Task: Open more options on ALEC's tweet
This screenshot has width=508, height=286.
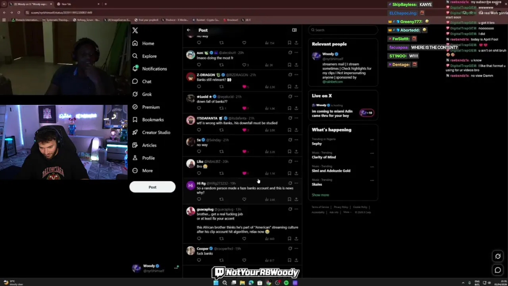Action: point(296,52)
